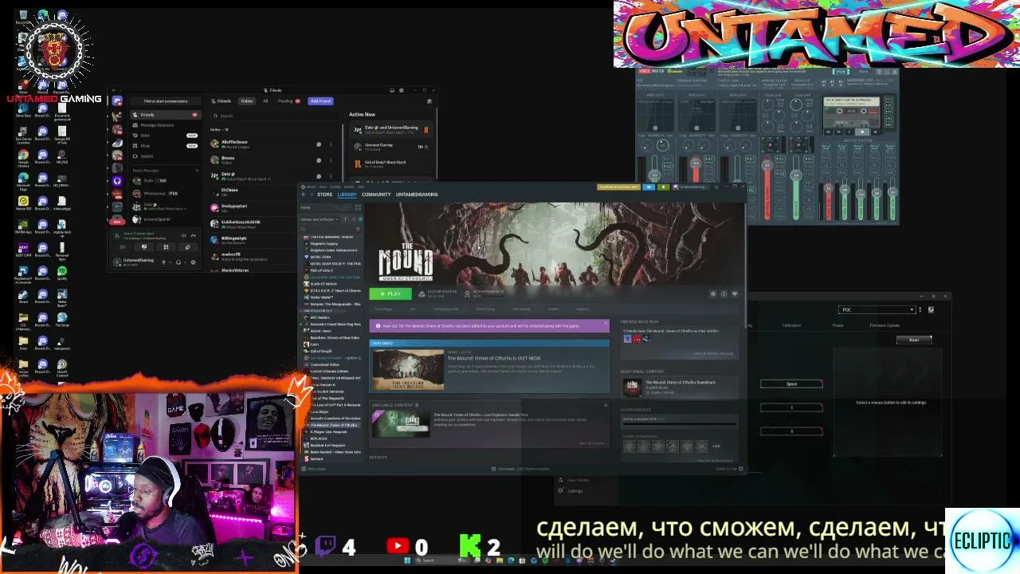This screenshot has height=574, width=1020.
Task: Open Discord activities launcher in voice panel
Action: coord(166,247)
